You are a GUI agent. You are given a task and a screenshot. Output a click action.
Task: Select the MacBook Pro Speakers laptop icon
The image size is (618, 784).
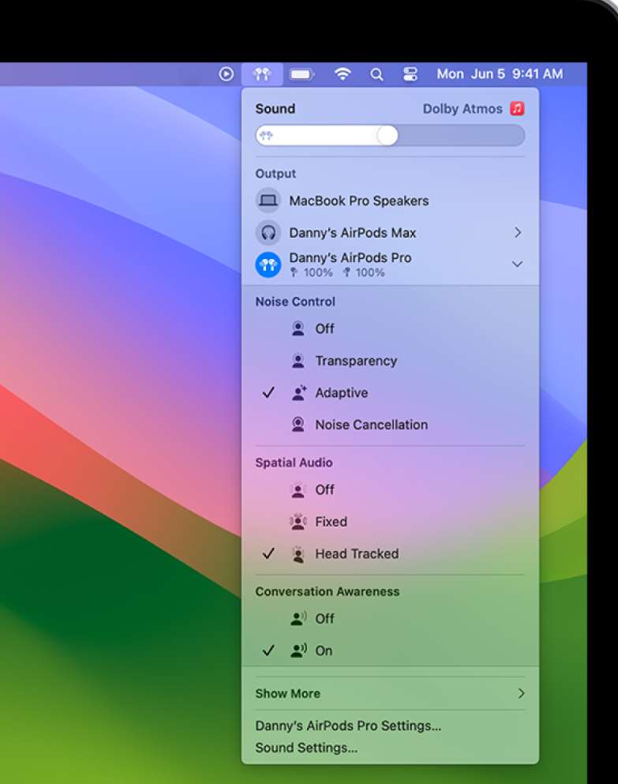tap(268, 201)
